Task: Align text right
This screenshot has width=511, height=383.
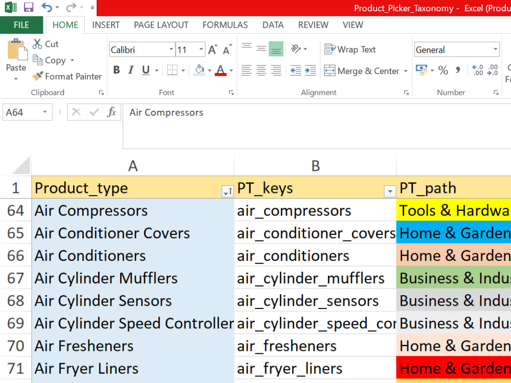Action: tap(276, 70)
